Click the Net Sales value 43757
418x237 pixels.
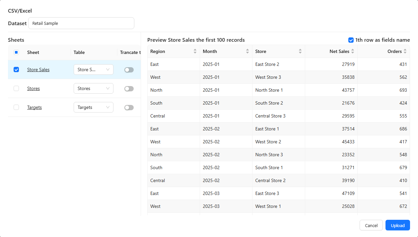348,90
